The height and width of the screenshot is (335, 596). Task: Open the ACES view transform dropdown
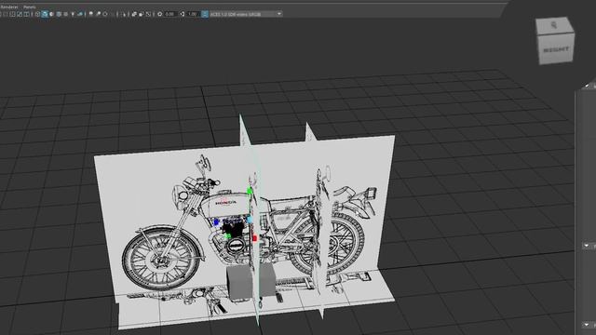pos(246,14)
